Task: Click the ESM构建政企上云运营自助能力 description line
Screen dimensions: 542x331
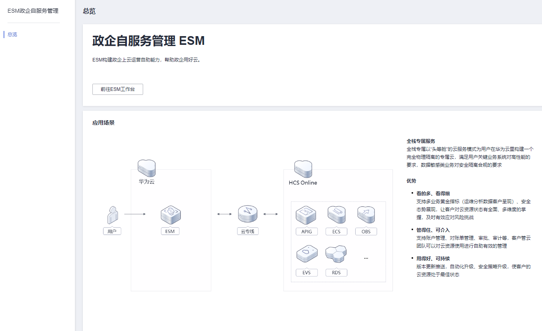Action: [146, 60]
